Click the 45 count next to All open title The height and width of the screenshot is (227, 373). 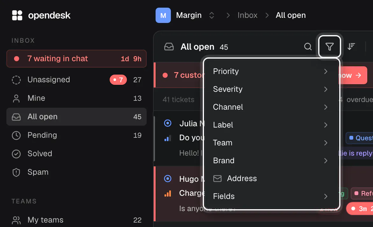[x=224, y=47]
